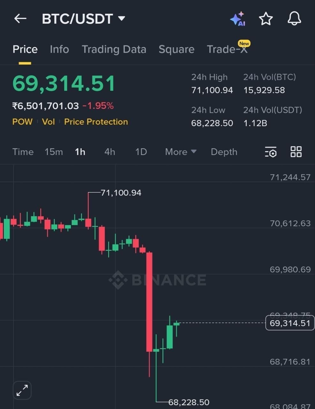
Task: Open the More timeframes dropdown
Action: click(181, 152)
